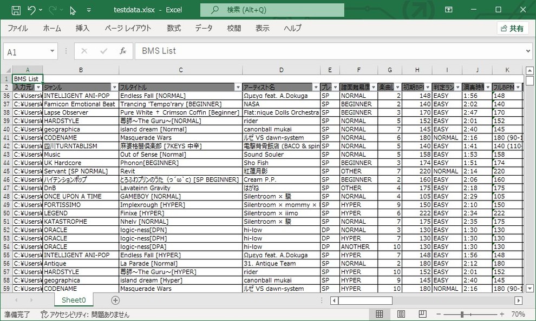Switch to the 挿入 ribbon tab
This screenshot has height=321, width=536.
pyautogui.click(x=82, y=28)
